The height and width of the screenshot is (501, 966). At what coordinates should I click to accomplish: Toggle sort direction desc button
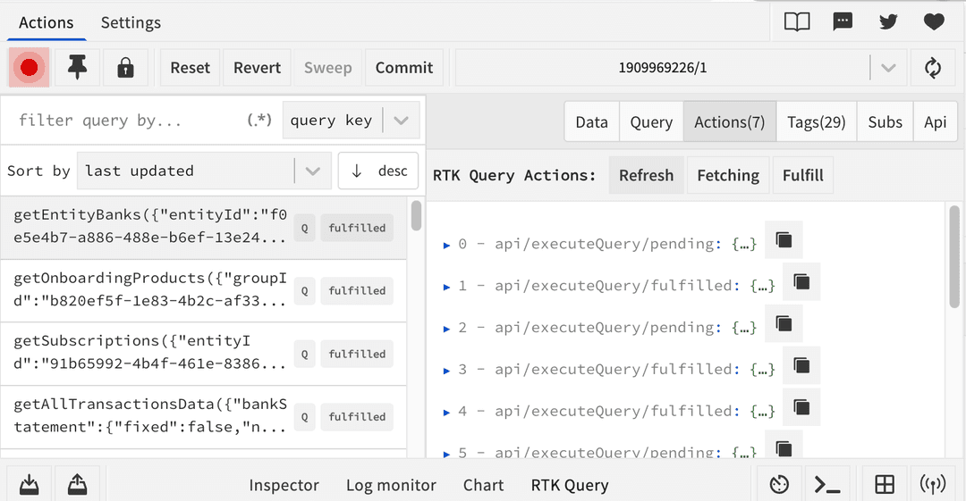pyautogui.click(x=378, y=171)
